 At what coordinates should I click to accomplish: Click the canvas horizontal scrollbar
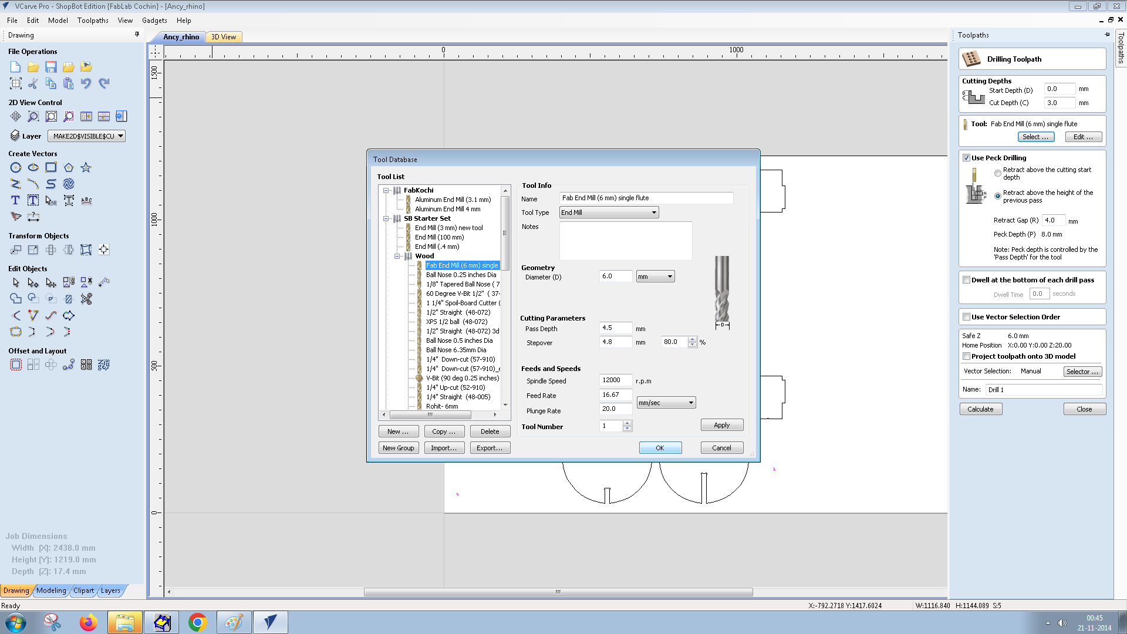click(558, 592)
